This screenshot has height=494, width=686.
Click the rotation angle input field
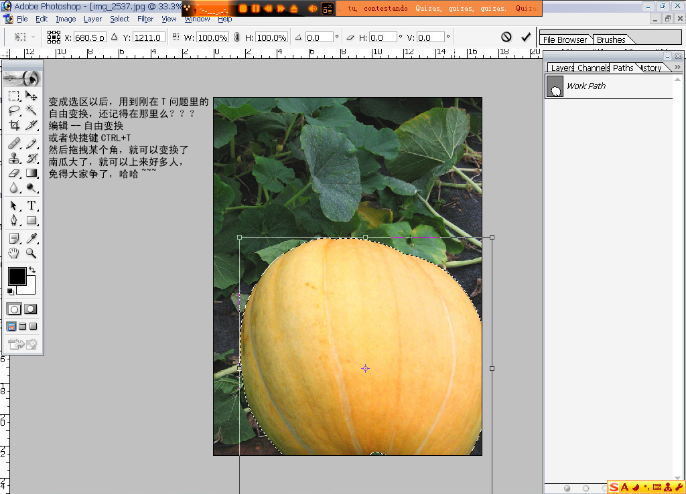click(320, 37)
